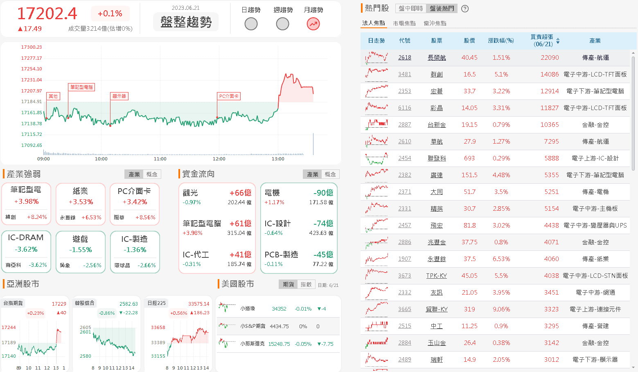The image size is (638, 372).
Task: Click the daily trend gray circle indicator
Action: click(251, 24)
